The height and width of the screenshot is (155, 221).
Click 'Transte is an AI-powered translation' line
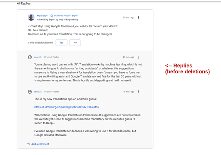coord(70,34)
